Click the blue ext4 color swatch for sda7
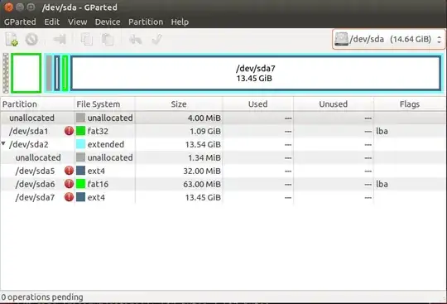447x304 pixels. click(80, 197)
